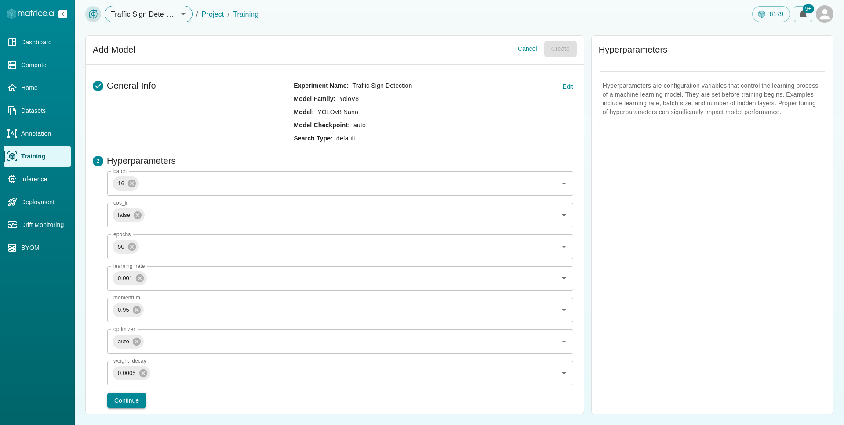Viewport: 844px width, 425px height.
Task: Click the Experiment Name value Traffic Sign Detection
Action: coord(382,86)
